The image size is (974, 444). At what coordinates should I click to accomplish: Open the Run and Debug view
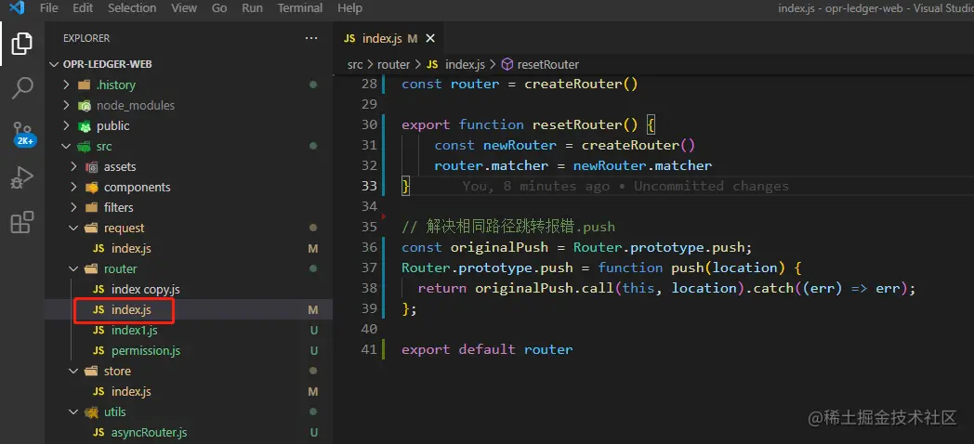click(22, 178)
